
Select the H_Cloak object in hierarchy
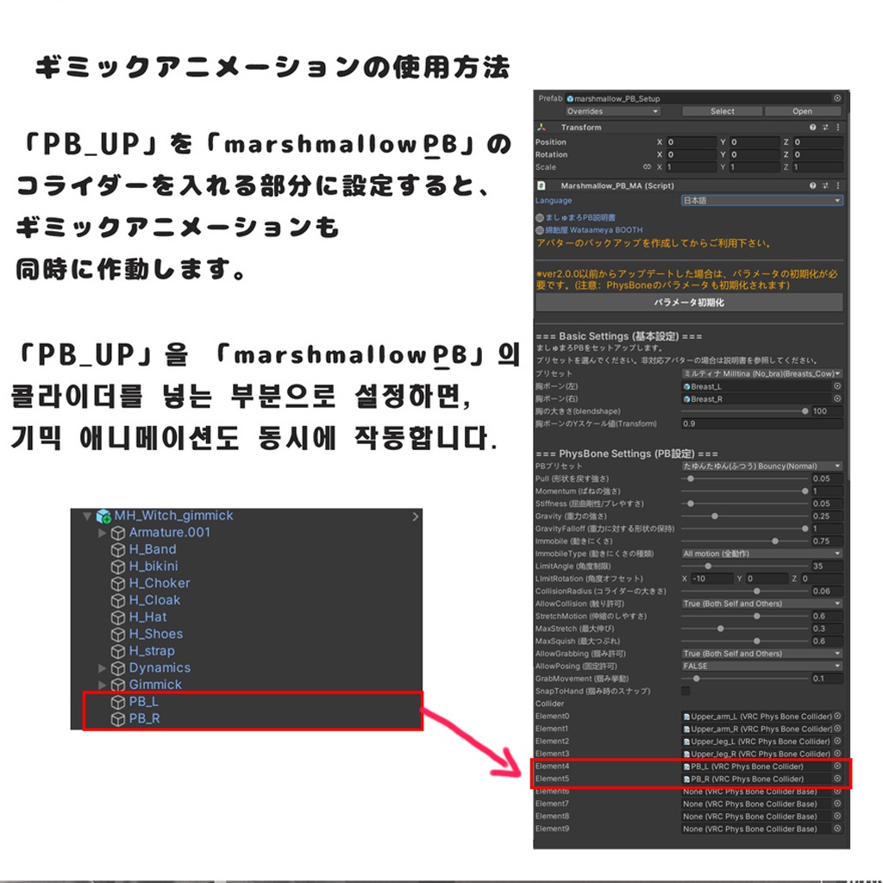tap(154, 600)
